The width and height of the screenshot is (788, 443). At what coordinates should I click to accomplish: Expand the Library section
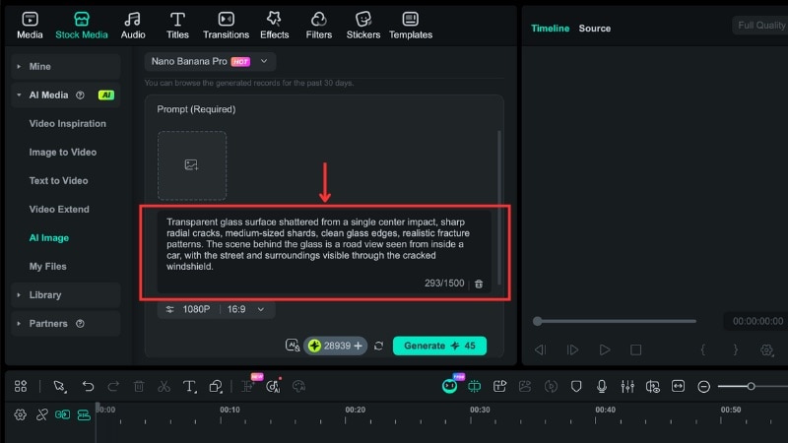coord(65,294)
